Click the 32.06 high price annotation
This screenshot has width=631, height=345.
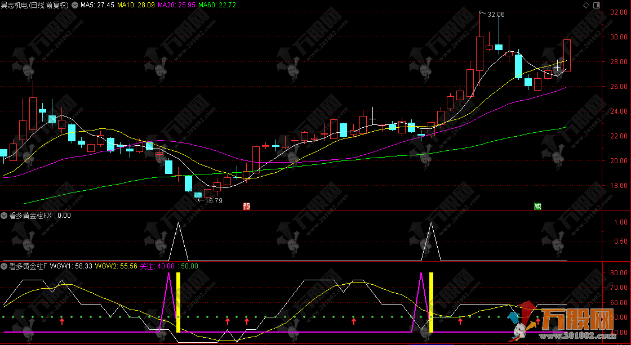(496, 14)
